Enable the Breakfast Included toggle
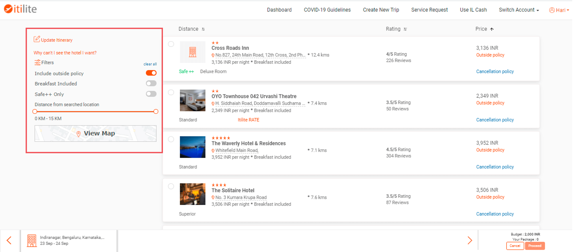The image size is (578, 252). point(151,83)
